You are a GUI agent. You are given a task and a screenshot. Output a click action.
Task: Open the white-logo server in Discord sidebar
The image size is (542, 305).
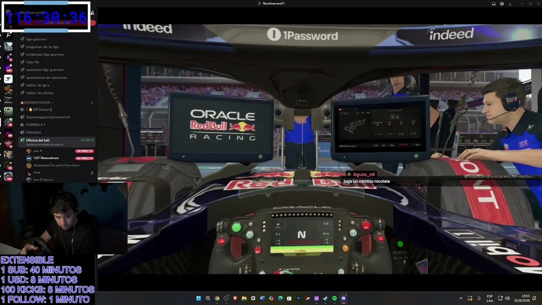point(8,79)
